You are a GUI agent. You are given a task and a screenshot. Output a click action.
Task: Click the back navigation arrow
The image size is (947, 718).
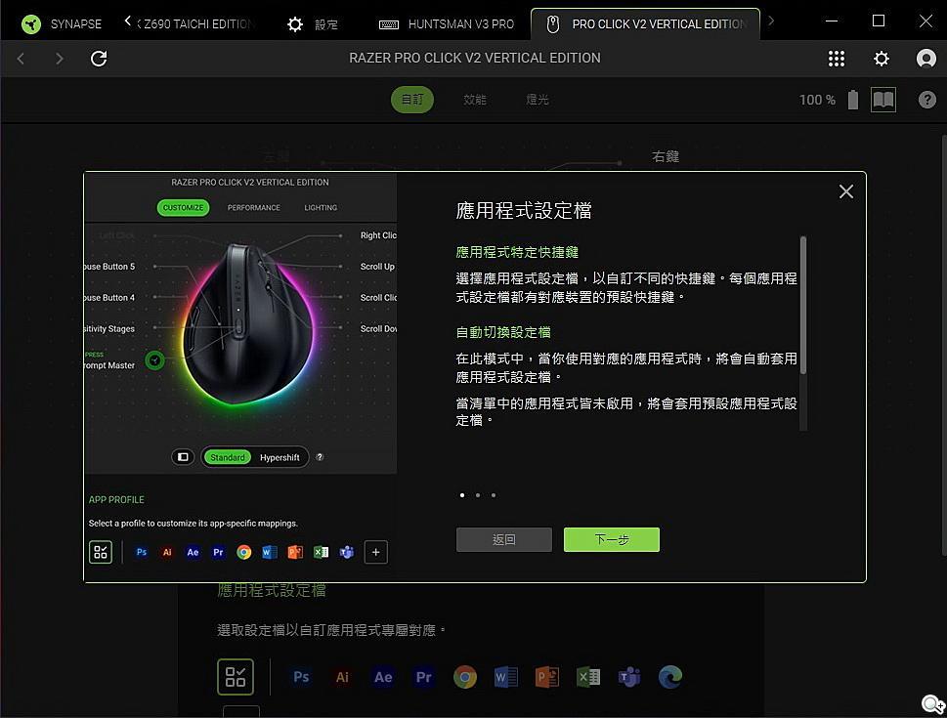tap(21, 59)
